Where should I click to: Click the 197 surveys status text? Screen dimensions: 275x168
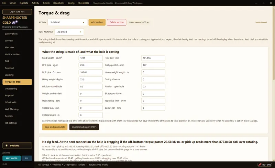point(43,165)
